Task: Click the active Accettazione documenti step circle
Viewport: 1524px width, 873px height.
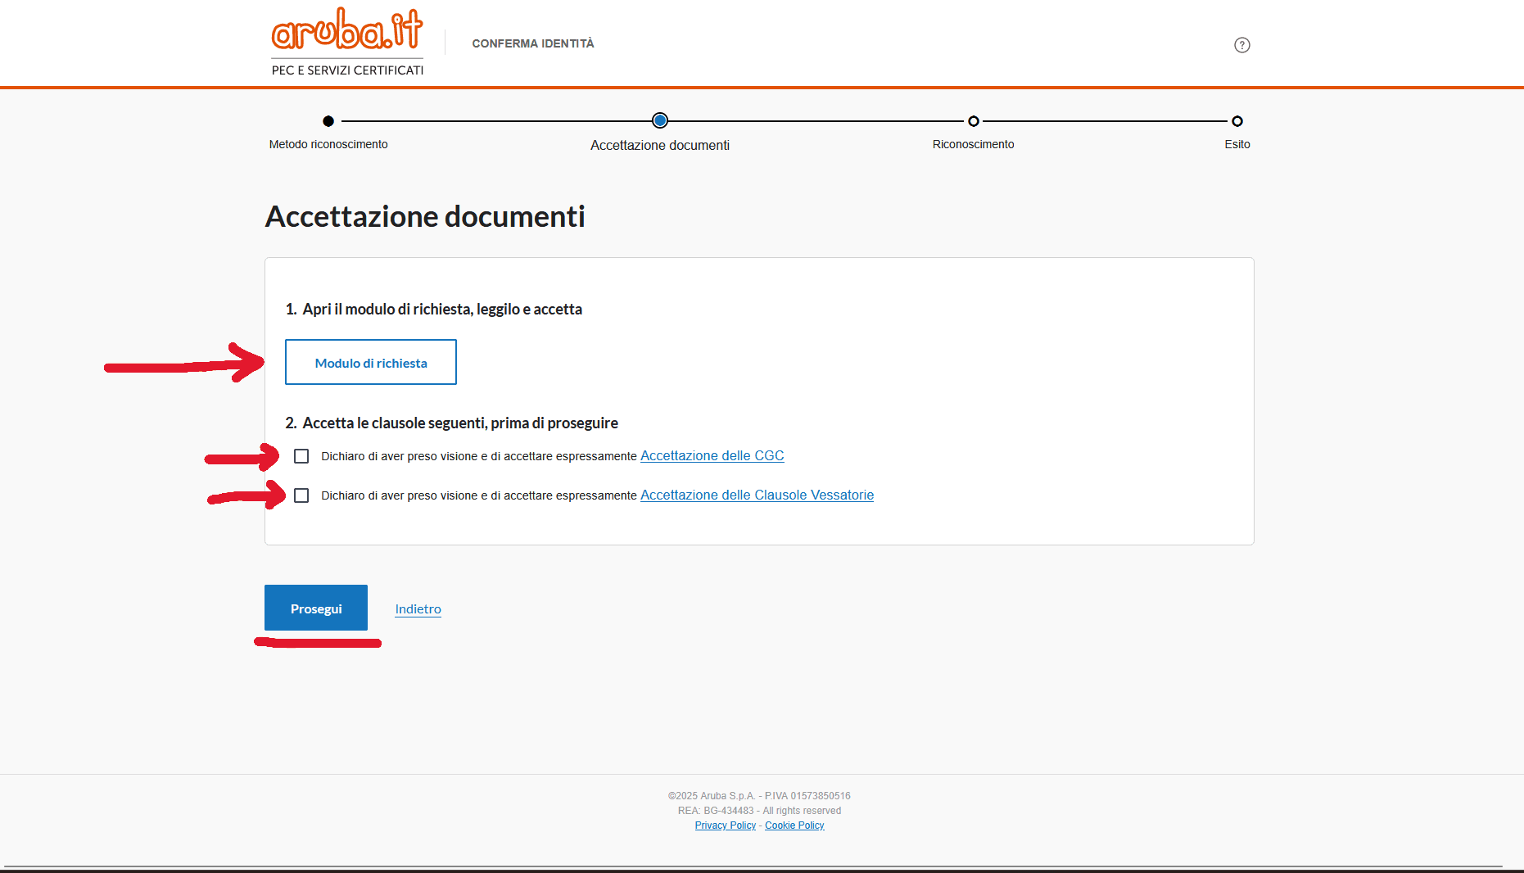Action: click(x=660, y=121)
